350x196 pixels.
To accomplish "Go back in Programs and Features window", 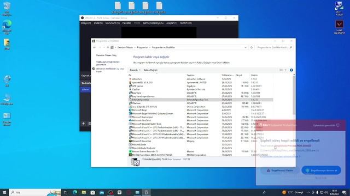I will [95, 47].
